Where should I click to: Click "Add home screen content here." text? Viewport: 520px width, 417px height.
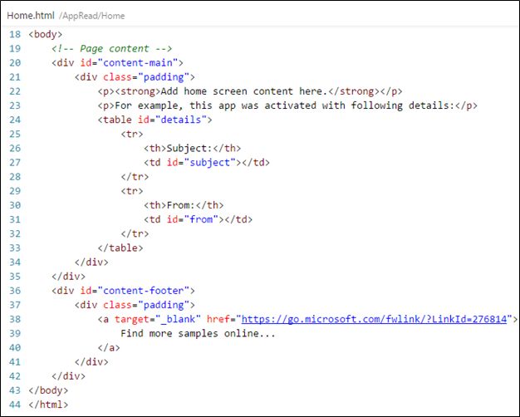244,91
